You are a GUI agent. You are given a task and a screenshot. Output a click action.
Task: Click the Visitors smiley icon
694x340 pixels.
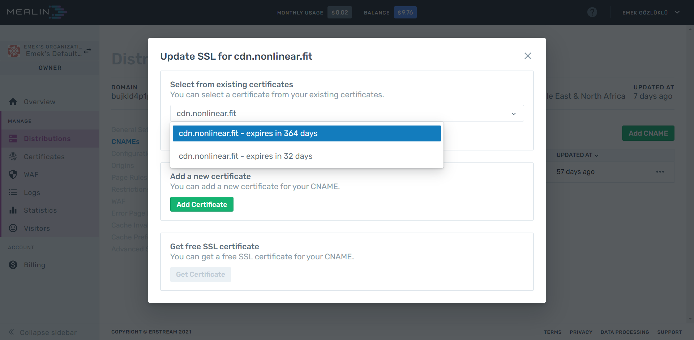click(13, 228)
